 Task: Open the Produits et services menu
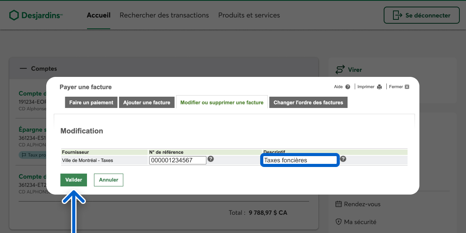tap(249, 16)
